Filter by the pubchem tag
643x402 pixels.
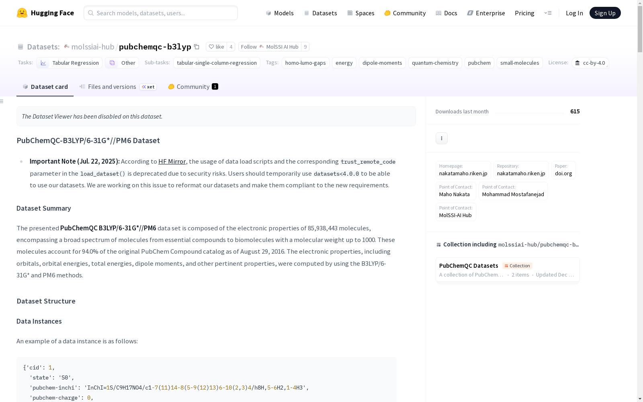click(x=479, y=63)
